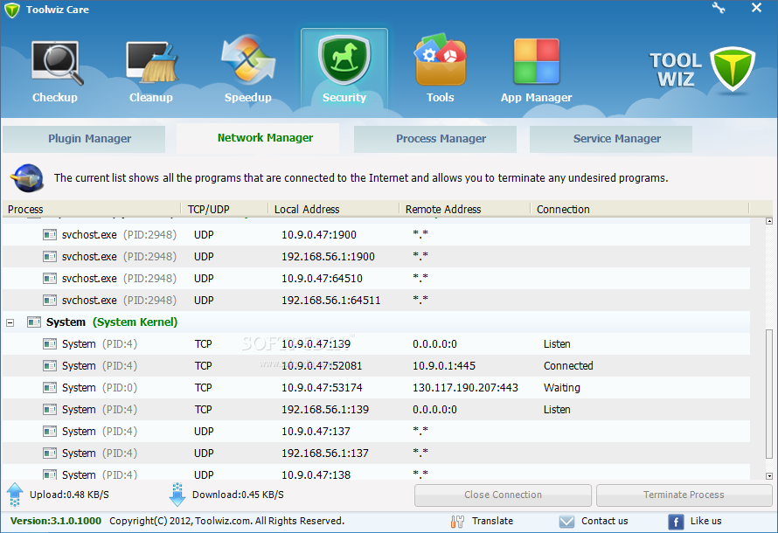Open the Cleanup section icon
The image size is (778, 533).
pos(151,62)
